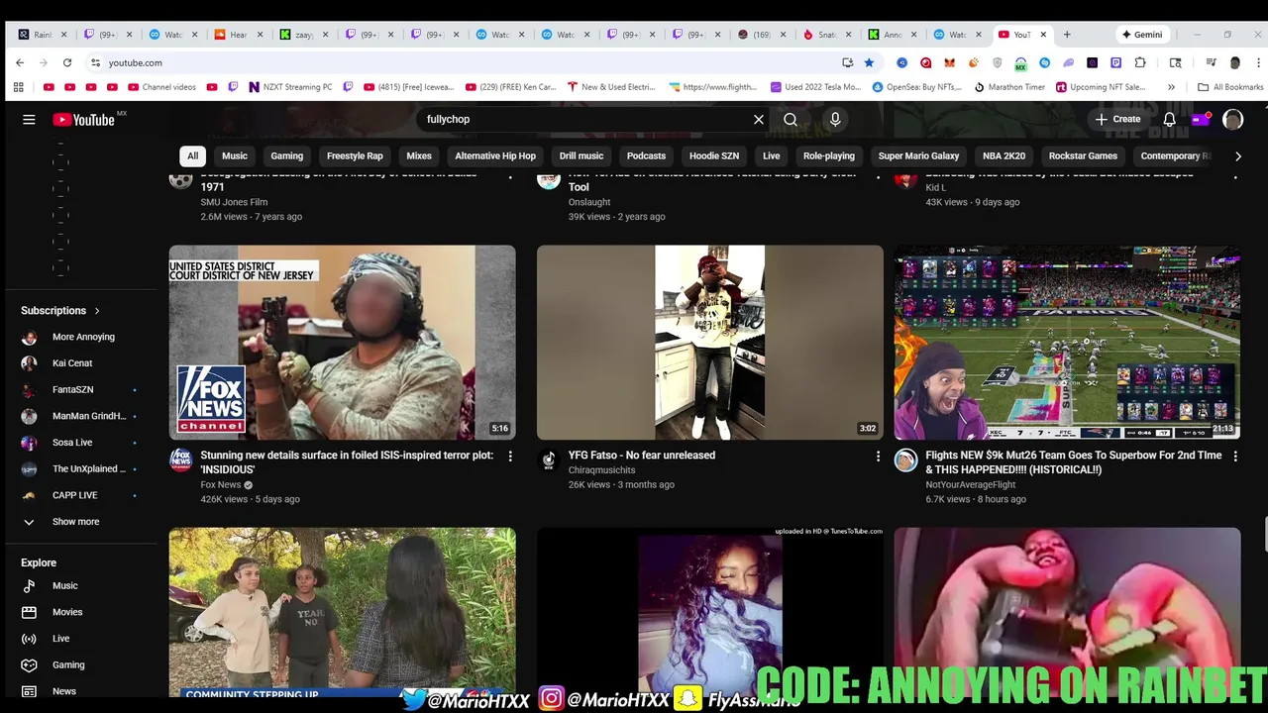1268x713 pixels.
Task: Select the Alternative Hip Hop chip
Action: tap(495, 155)
